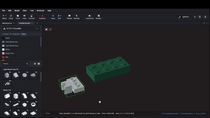Open the View menu

tap(25, 10)
